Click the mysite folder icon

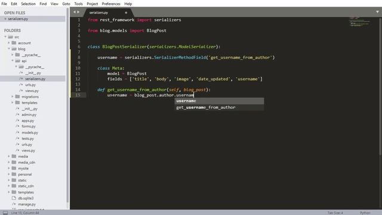(x=14, y=168)
